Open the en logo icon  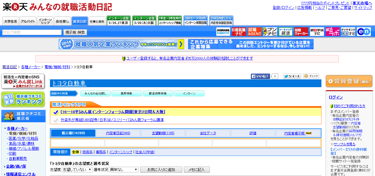click(364, 32)
